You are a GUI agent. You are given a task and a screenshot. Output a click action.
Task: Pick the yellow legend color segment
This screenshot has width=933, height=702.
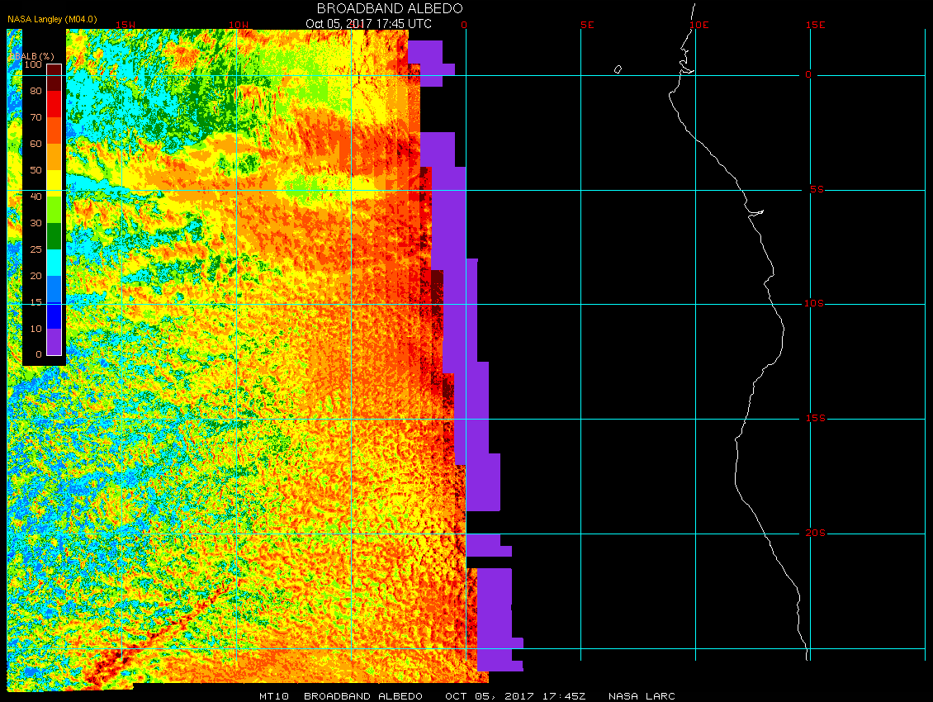(54, 183)
